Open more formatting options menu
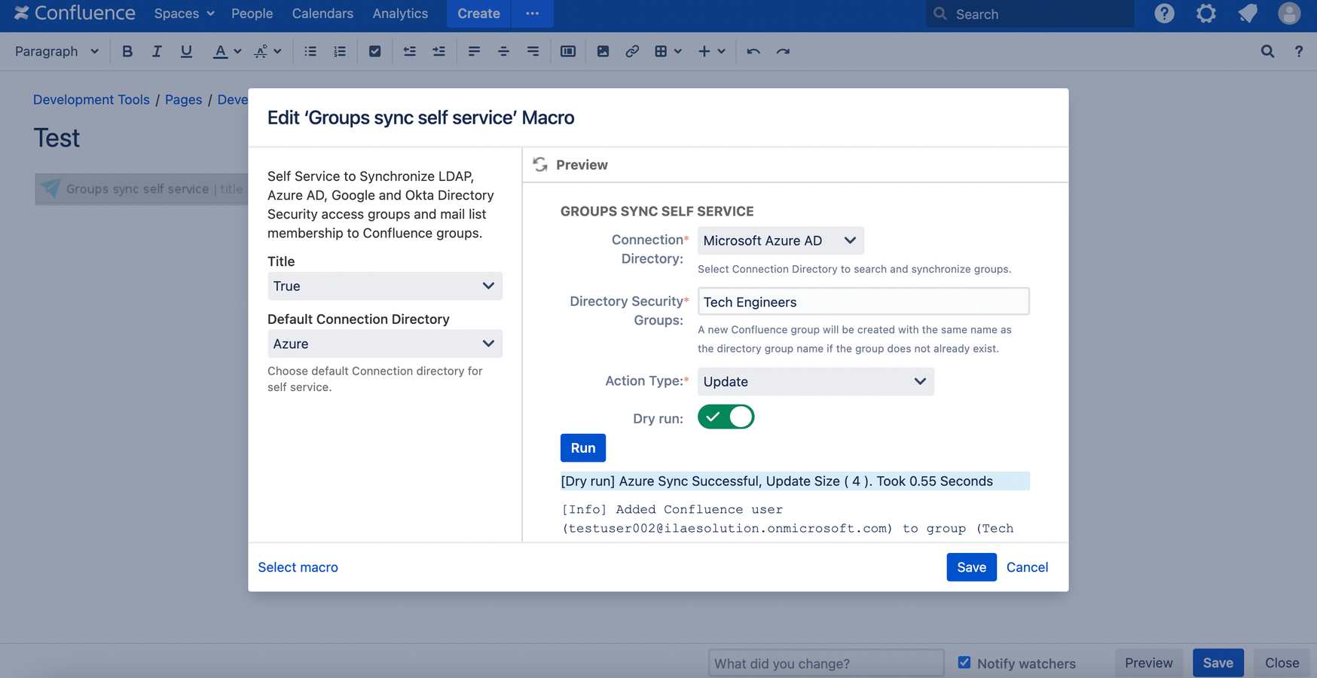The width and height of the screenshot is (1317, 678). click(x=267, y=51)
